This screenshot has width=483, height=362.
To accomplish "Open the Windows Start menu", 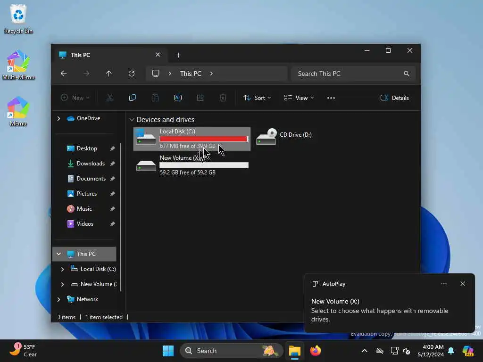I will pos(168,351).
